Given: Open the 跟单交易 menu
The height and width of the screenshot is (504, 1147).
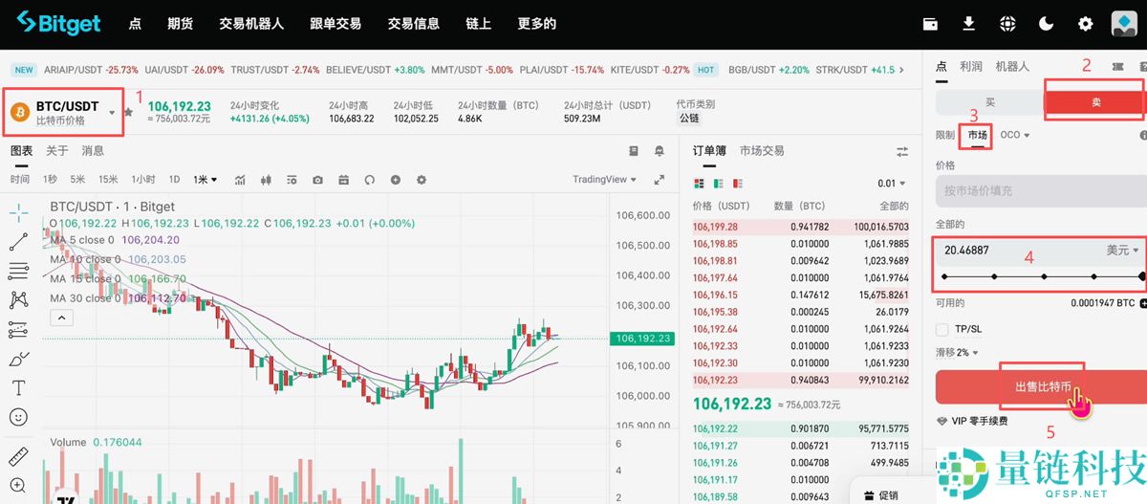Looking at the screenshot, I should tap(335, 24).
